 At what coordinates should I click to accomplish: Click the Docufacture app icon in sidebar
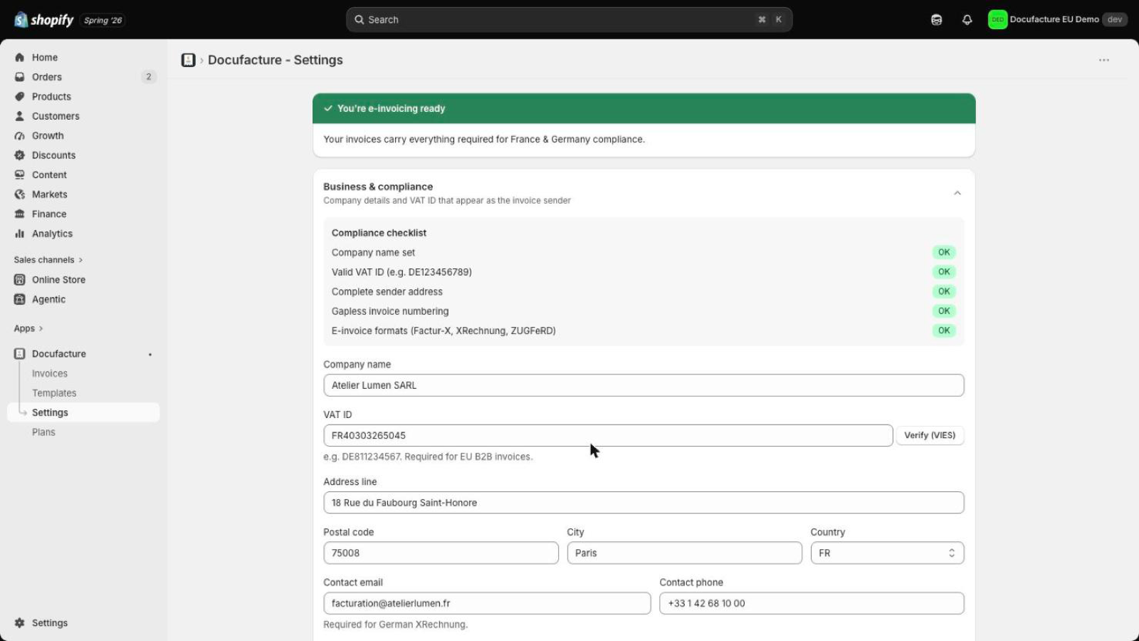pos(20,354)
